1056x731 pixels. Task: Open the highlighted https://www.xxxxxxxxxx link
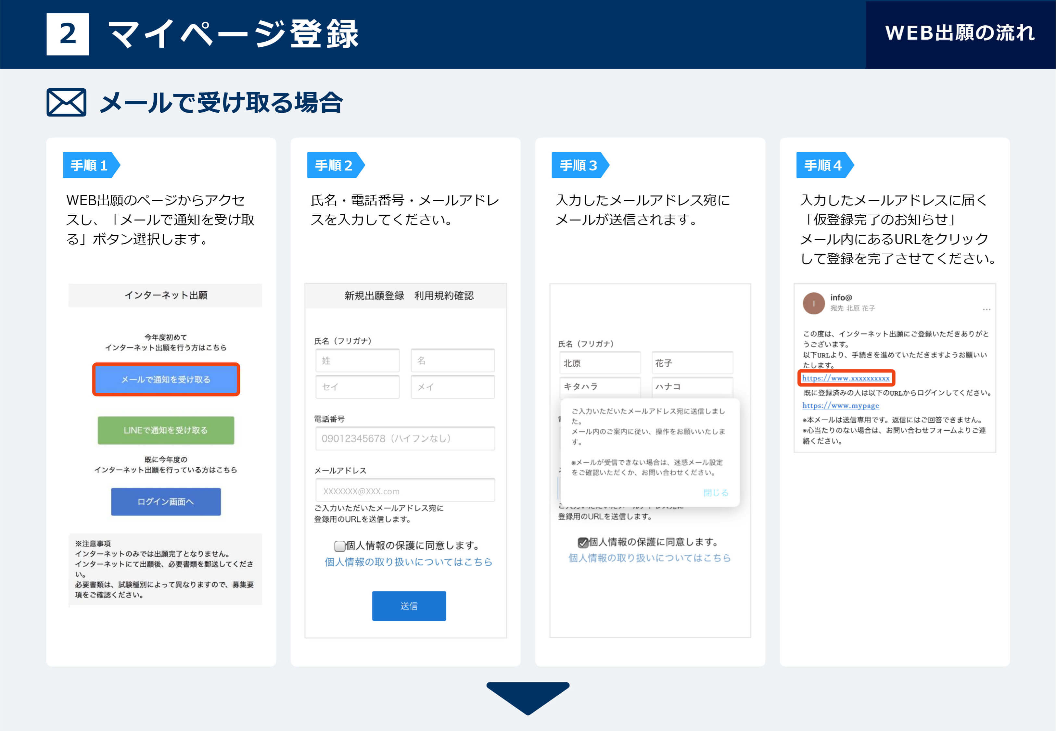tap(846, 378)
